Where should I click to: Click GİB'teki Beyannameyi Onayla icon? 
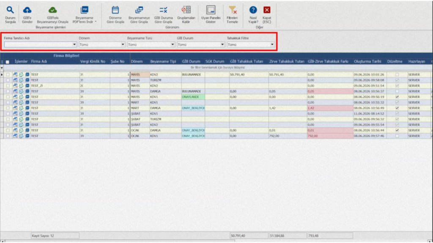coord(52,10)
